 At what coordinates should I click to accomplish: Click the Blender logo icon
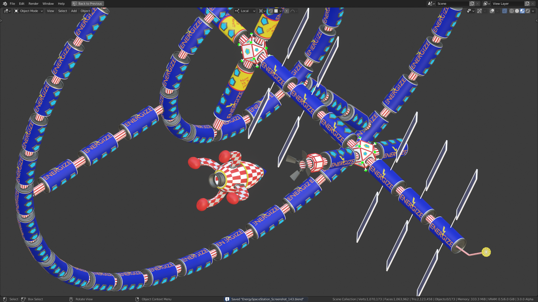[x=5, y=4]
